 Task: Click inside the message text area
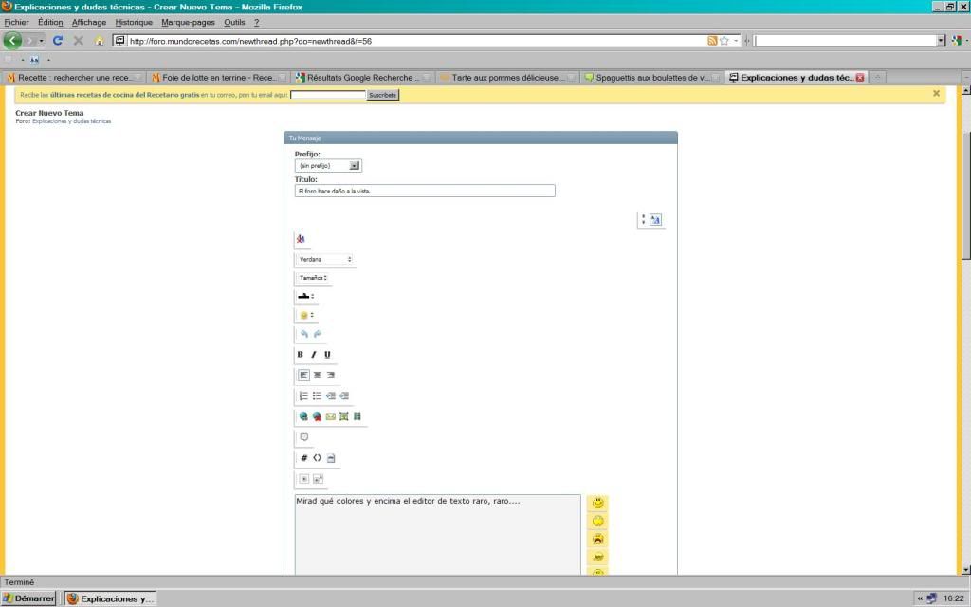point(438,535)
